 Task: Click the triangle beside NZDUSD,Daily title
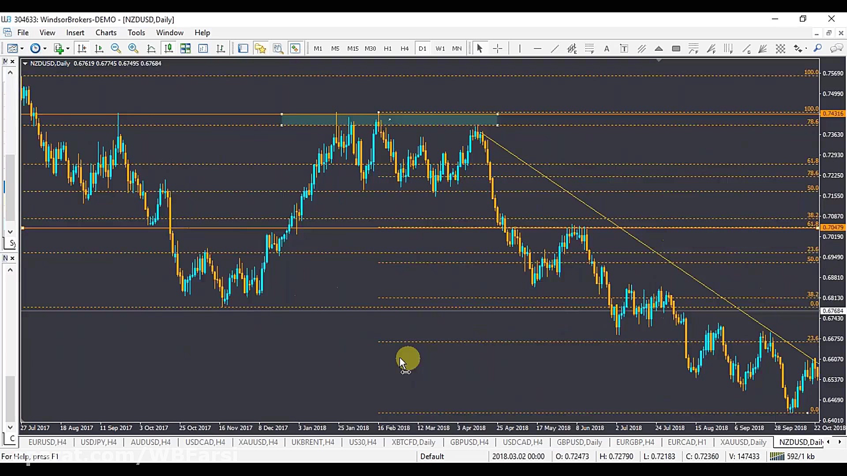click(25, 63)
